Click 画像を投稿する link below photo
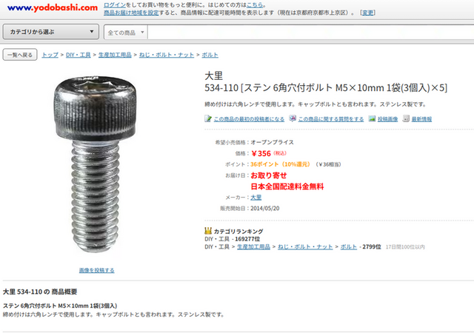Screen dimensions: 474x333 pos(97,270)
